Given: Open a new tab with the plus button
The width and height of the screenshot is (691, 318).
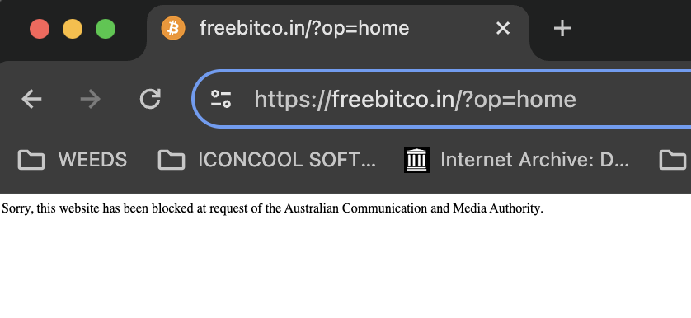Looking at the screenshot, I should pyautogui.click(x=562, y=29).
